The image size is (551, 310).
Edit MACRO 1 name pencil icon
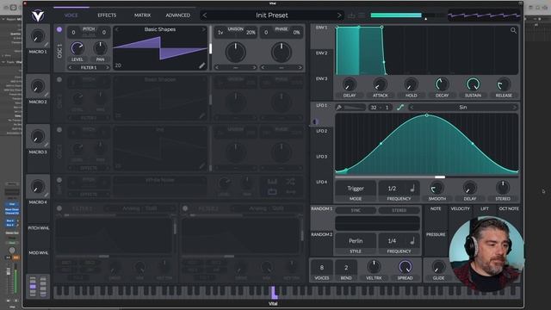[x=46, y=45]
